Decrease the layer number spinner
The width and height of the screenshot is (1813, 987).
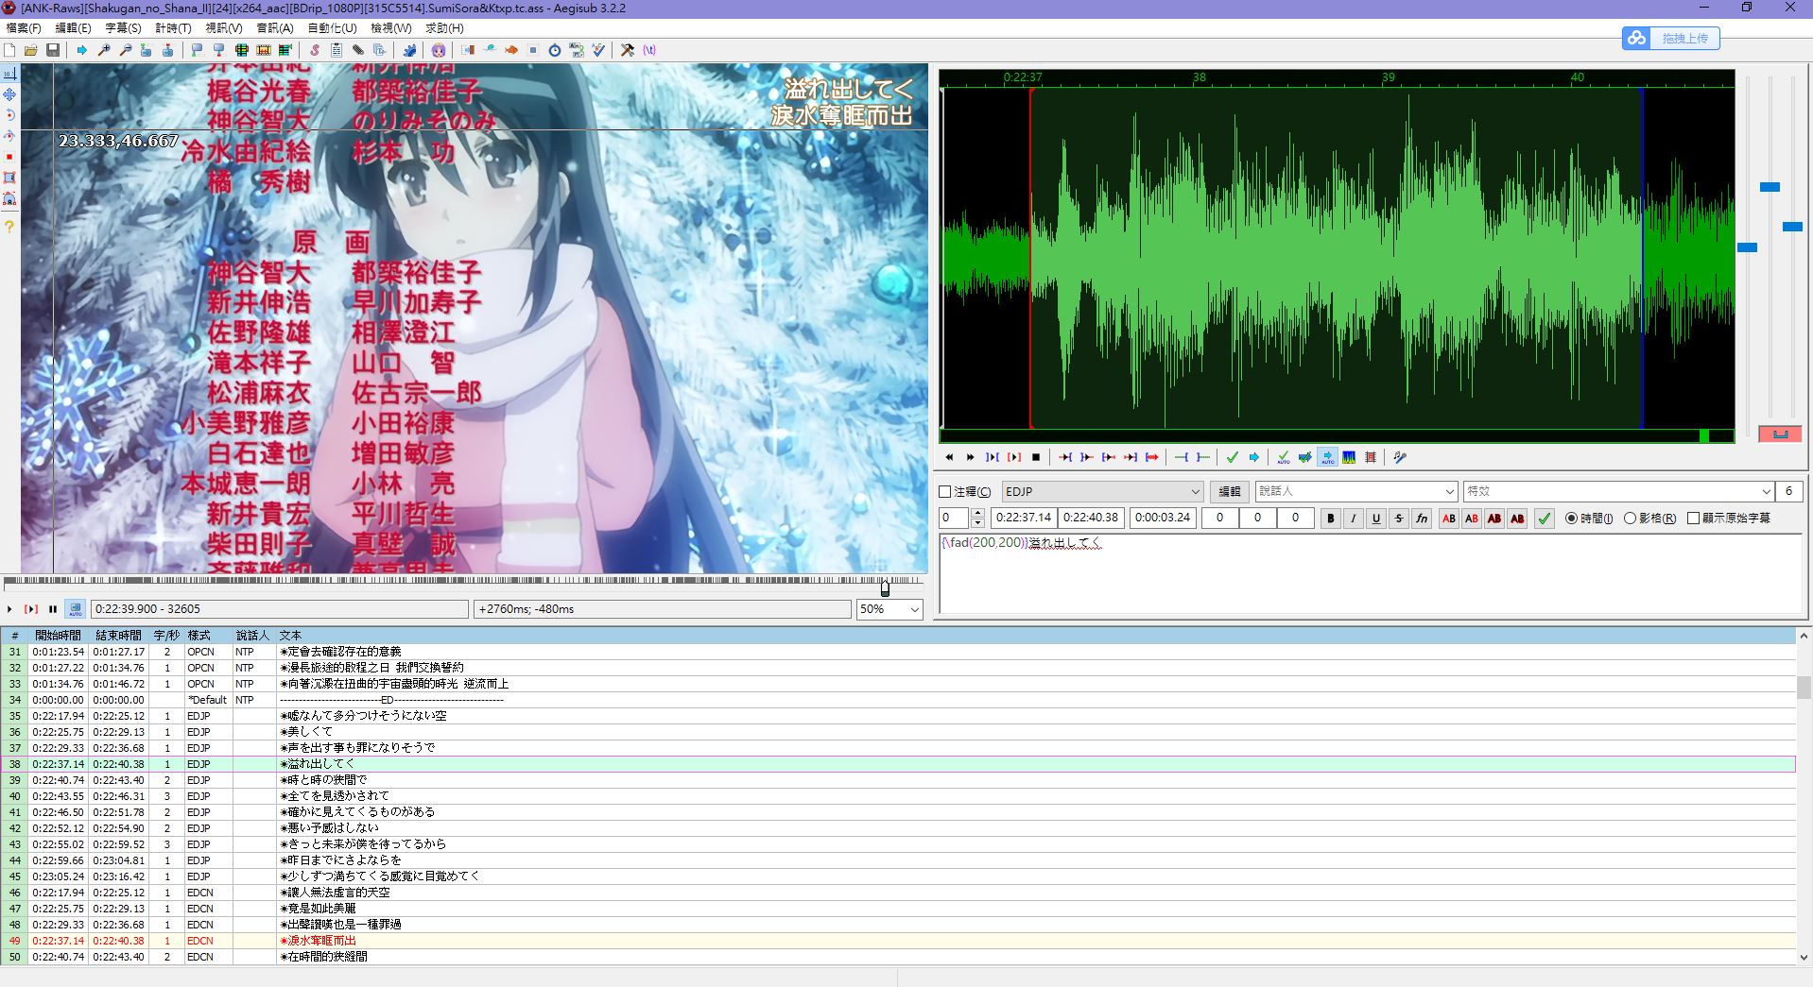click(x=977, y=522)
